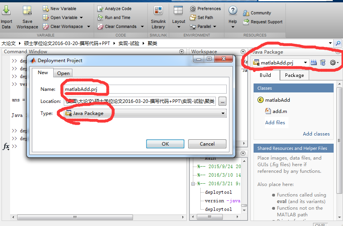Click the command history horizontal scrollbar

point(210,217)
